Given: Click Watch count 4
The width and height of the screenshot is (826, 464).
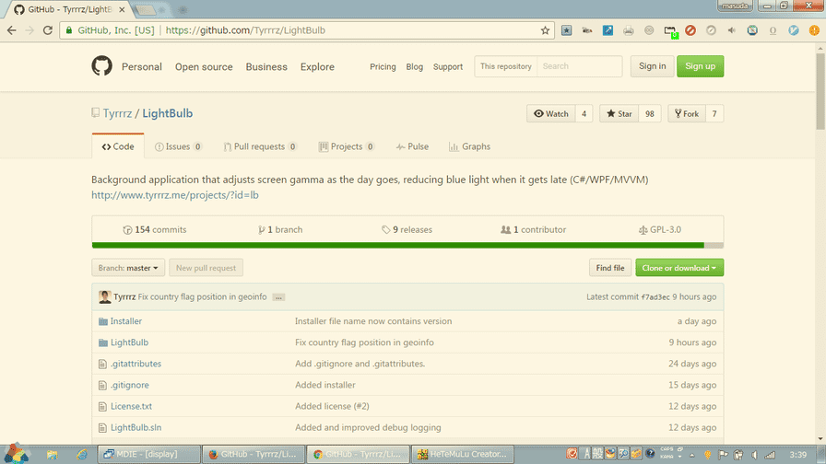Looking at the screenshot, I should click(584, 113).
